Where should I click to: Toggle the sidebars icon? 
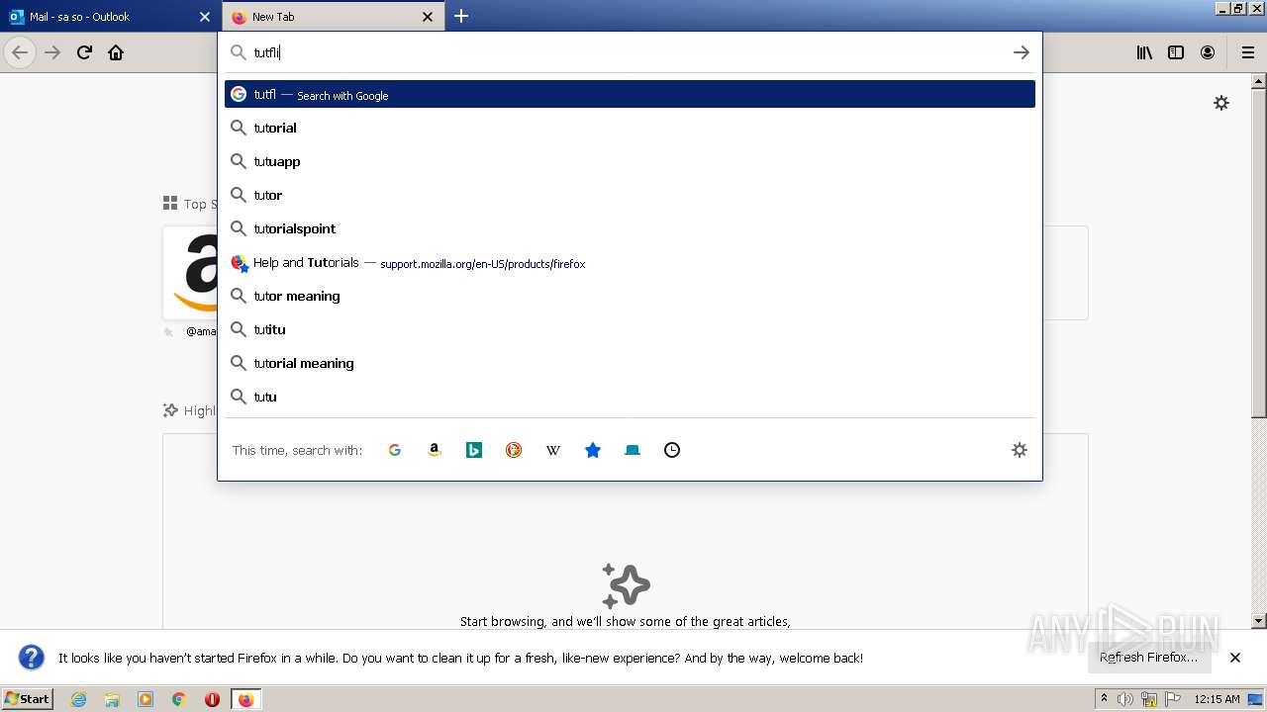point(1176,52)
